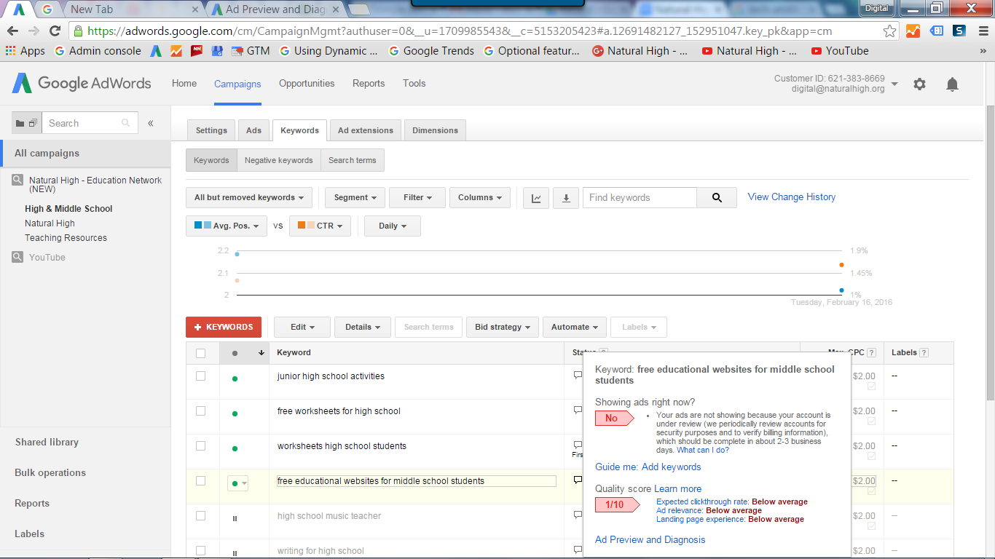Check the junior high school activities row
The width and height of the screenshot is (995, 559).
pos(201,376)
